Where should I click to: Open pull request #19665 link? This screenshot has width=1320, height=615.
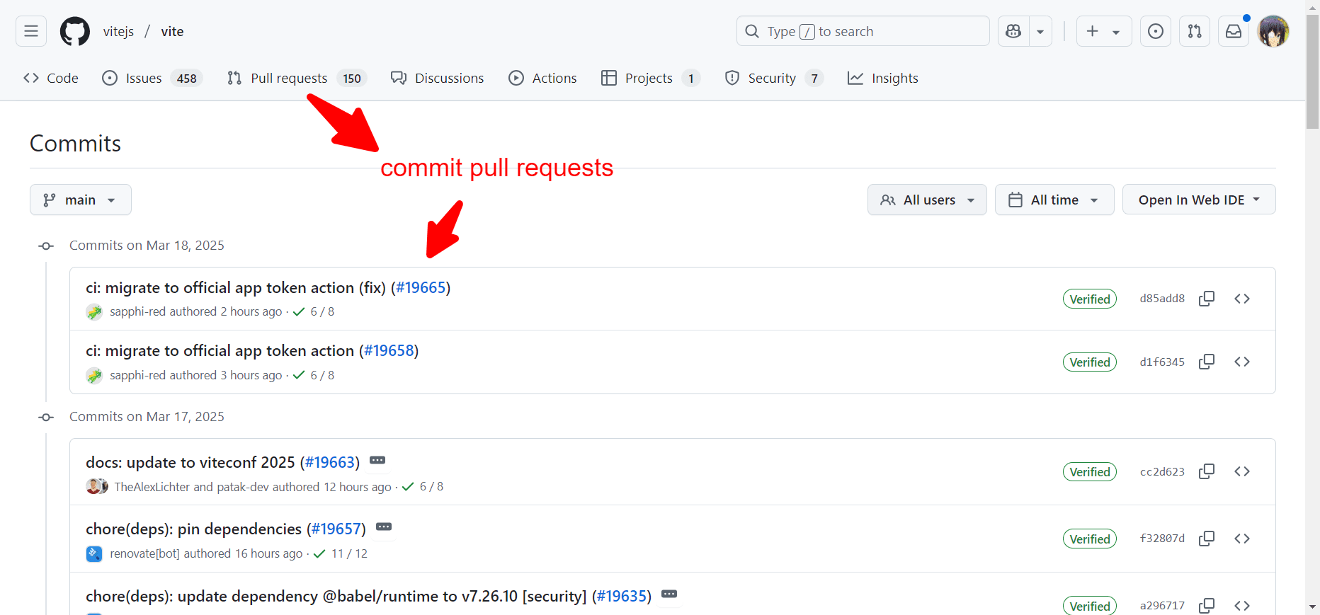pyautogui.click(x=421, y=287)
